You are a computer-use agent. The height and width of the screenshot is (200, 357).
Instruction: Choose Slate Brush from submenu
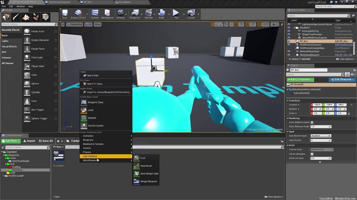(x=146, y=166)
